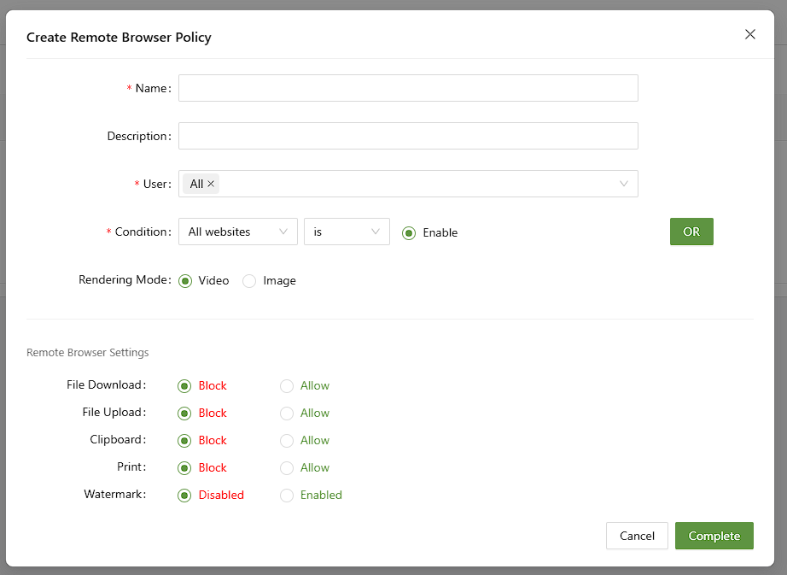The width and height of the screenshot is (787, 575).
Task: Close the Create Remote Browser Policy dialog
Action: [750, 34]
